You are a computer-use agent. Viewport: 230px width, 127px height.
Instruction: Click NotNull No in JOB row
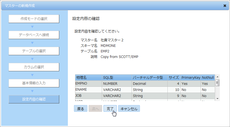(x=208, y=96)
